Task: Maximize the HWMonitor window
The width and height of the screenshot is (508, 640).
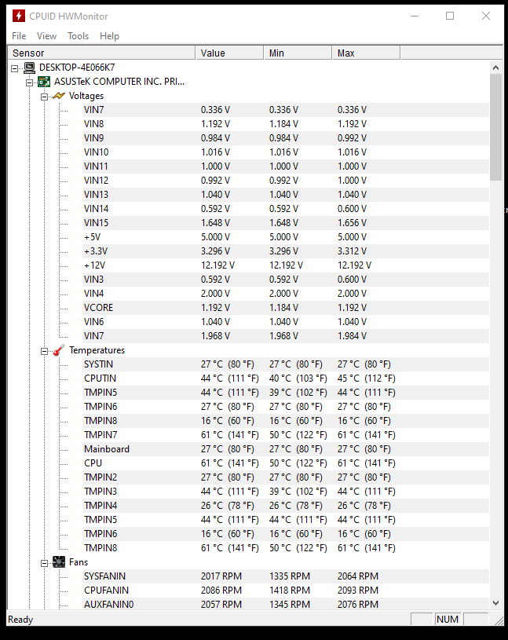Action: pyautogui.click(x=450, y=16)
